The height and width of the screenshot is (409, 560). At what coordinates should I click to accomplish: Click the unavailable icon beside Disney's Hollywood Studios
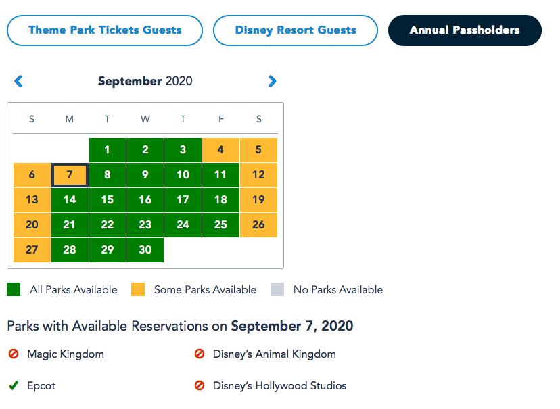tap(200, 386)
